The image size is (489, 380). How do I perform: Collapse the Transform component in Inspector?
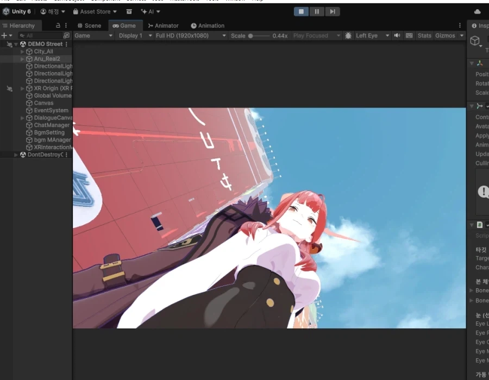click(472, 63)
